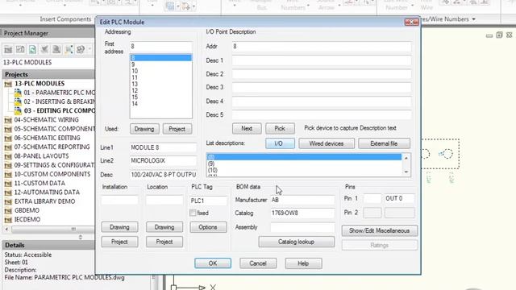516x290 pixels.
Task: Click Drawing List Display Configuration icon
Action: (x=69, y=49)
